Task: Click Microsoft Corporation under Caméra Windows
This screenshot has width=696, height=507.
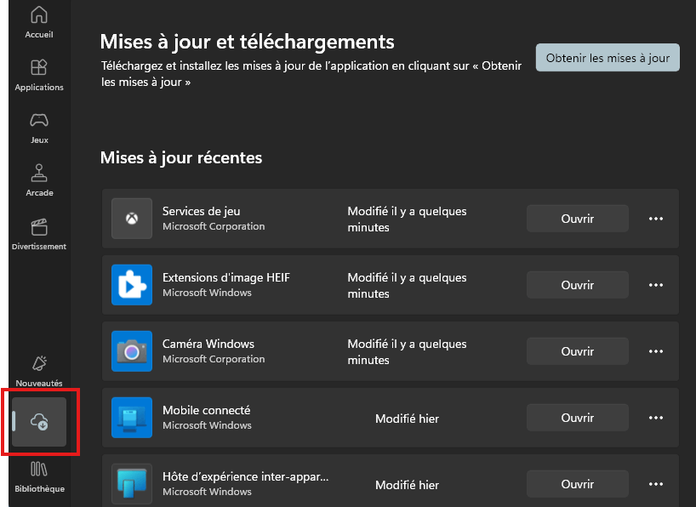Action: point(214,359)
